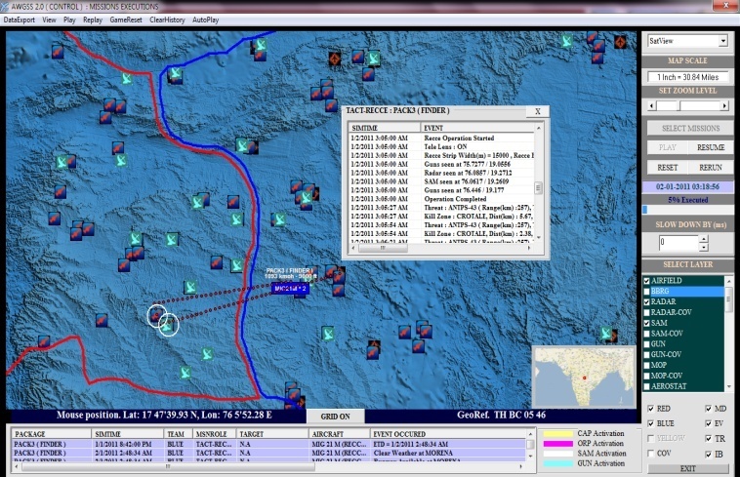Screen dimensions: 740x477
Task: Click the MIG21M*2 aircraft label on map
Action: point(290,289)
